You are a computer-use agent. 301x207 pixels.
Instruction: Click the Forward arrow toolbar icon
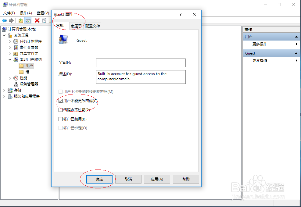[x=11, y=20]
